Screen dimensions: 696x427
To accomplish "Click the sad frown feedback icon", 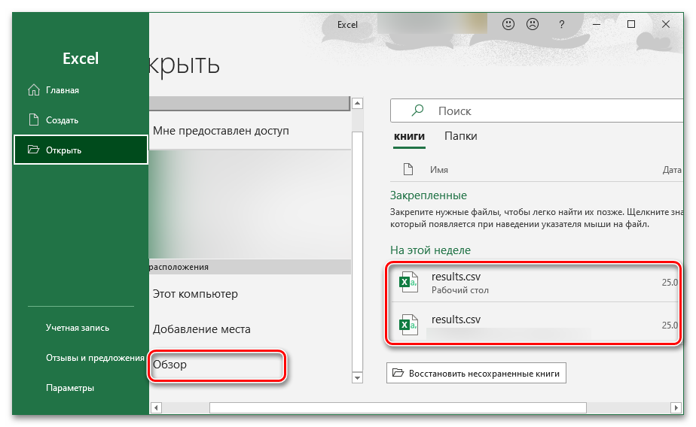I will point(533,24).
